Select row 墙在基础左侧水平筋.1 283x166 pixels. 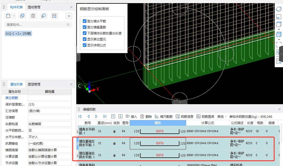pyautogui.click(x=178, y=143)
